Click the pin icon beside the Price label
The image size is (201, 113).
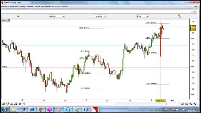coord(8,20)
